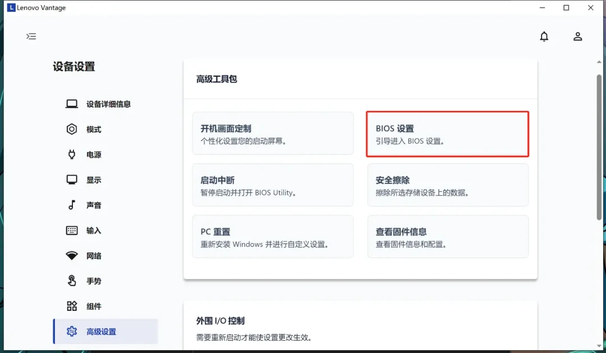Select the 高级设置 sidebar item
This screenshot has height=353, width=606.
[x=105, y=331]
